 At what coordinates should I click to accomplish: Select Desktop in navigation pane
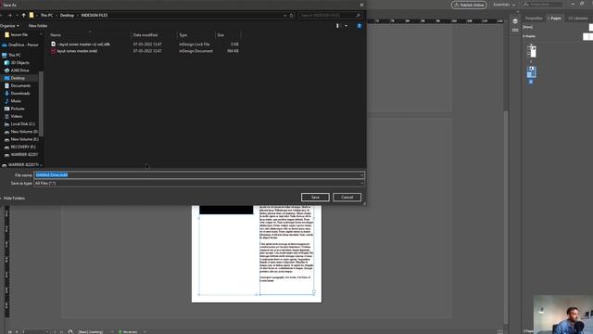(x=15, y=78)
